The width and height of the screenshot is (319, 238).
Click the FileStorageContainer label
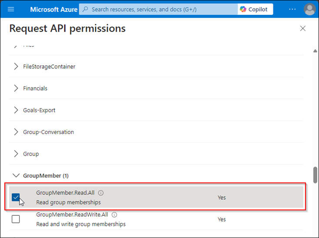(x=49, y=67)
